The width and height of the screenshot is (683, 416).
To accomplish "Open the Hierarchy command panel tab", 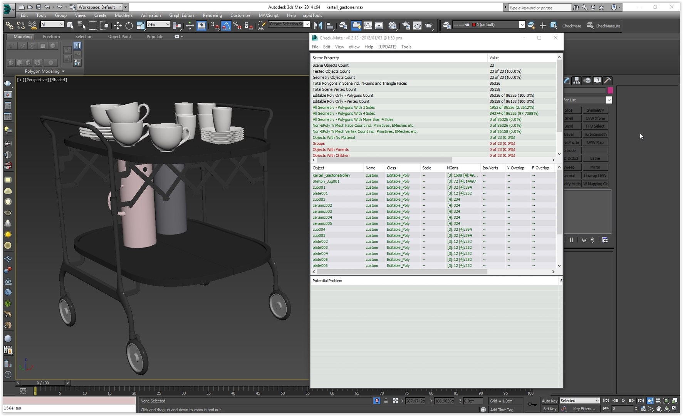I will coord(577,81).
